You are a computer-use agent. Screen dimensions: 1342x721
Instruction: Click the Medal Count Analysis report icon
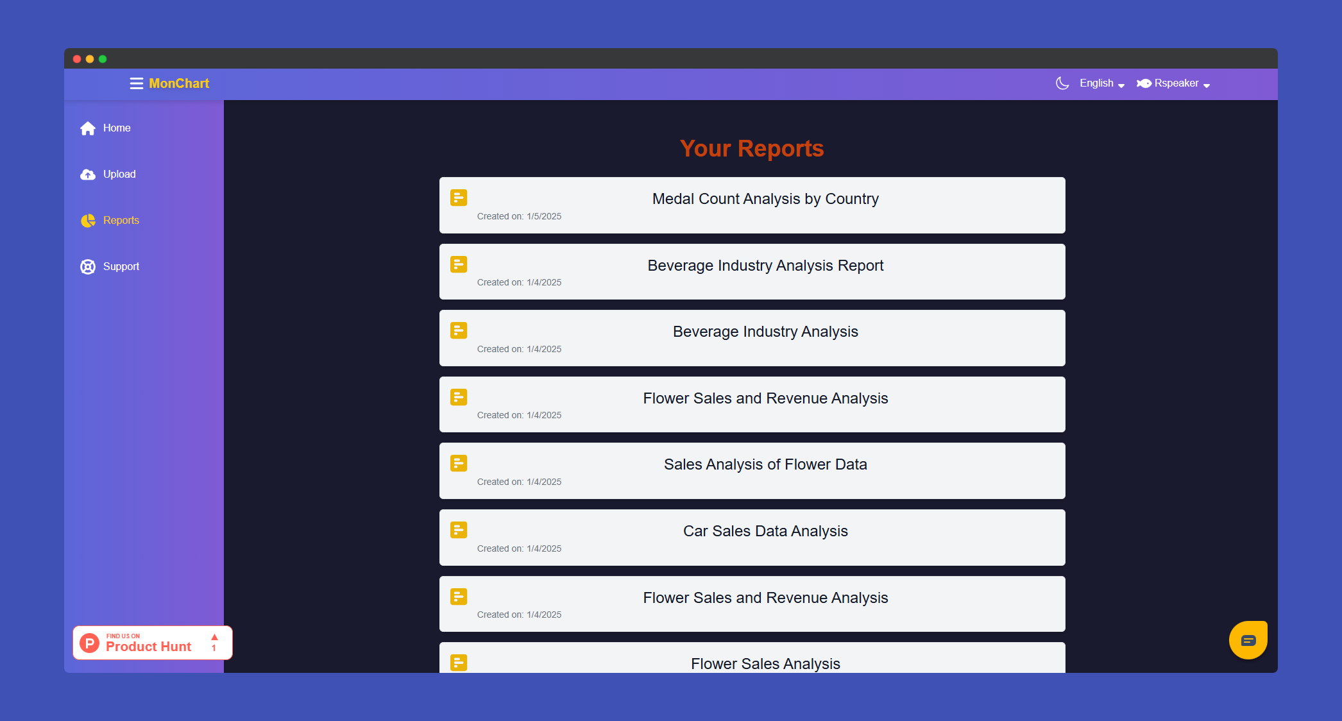(459, 198)
